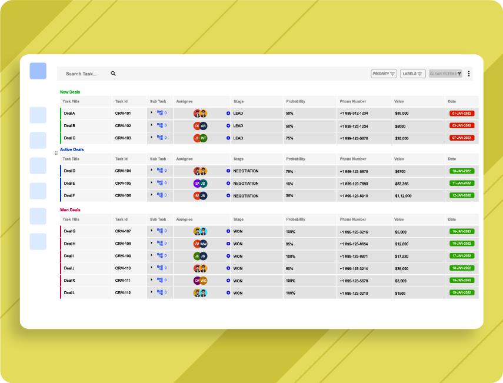Select the first sidebar icon below the logo
Image resolution: width=503 pixels, height=383 pixels.
pyautogui.click(x=38, y=115)
